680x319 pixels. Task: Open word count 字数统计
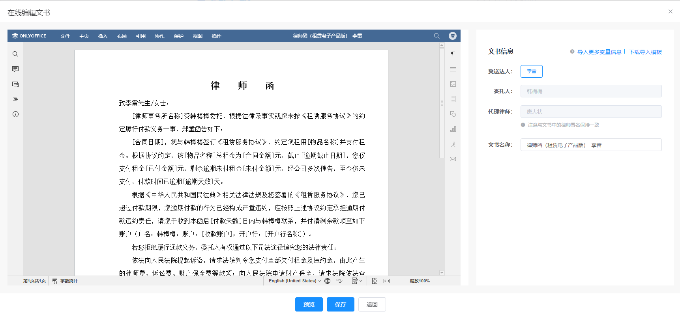pos(65,281)
